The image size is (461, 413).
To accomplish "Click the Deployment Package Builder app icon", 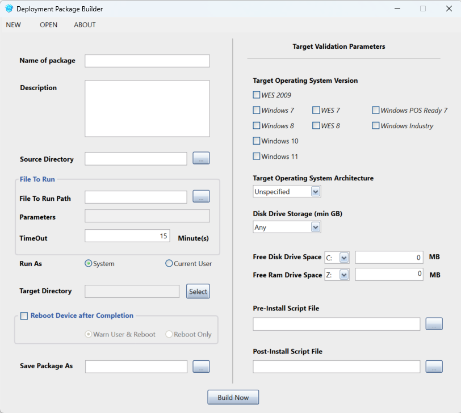I will pyautogui.click(x=9, y=9).
